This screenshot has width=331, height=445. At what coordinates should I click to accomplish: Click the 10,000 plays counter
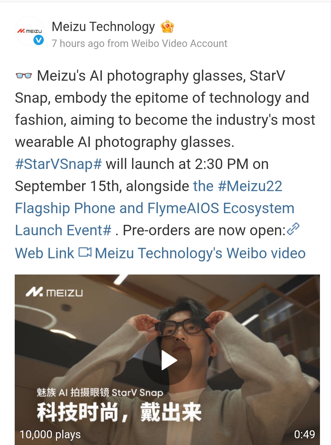coord(50,434)
